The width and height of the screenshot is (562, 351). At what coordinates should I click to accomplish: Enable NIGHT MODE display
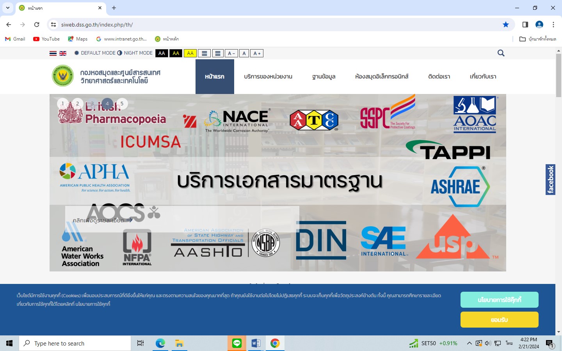(x=135, y=53)
